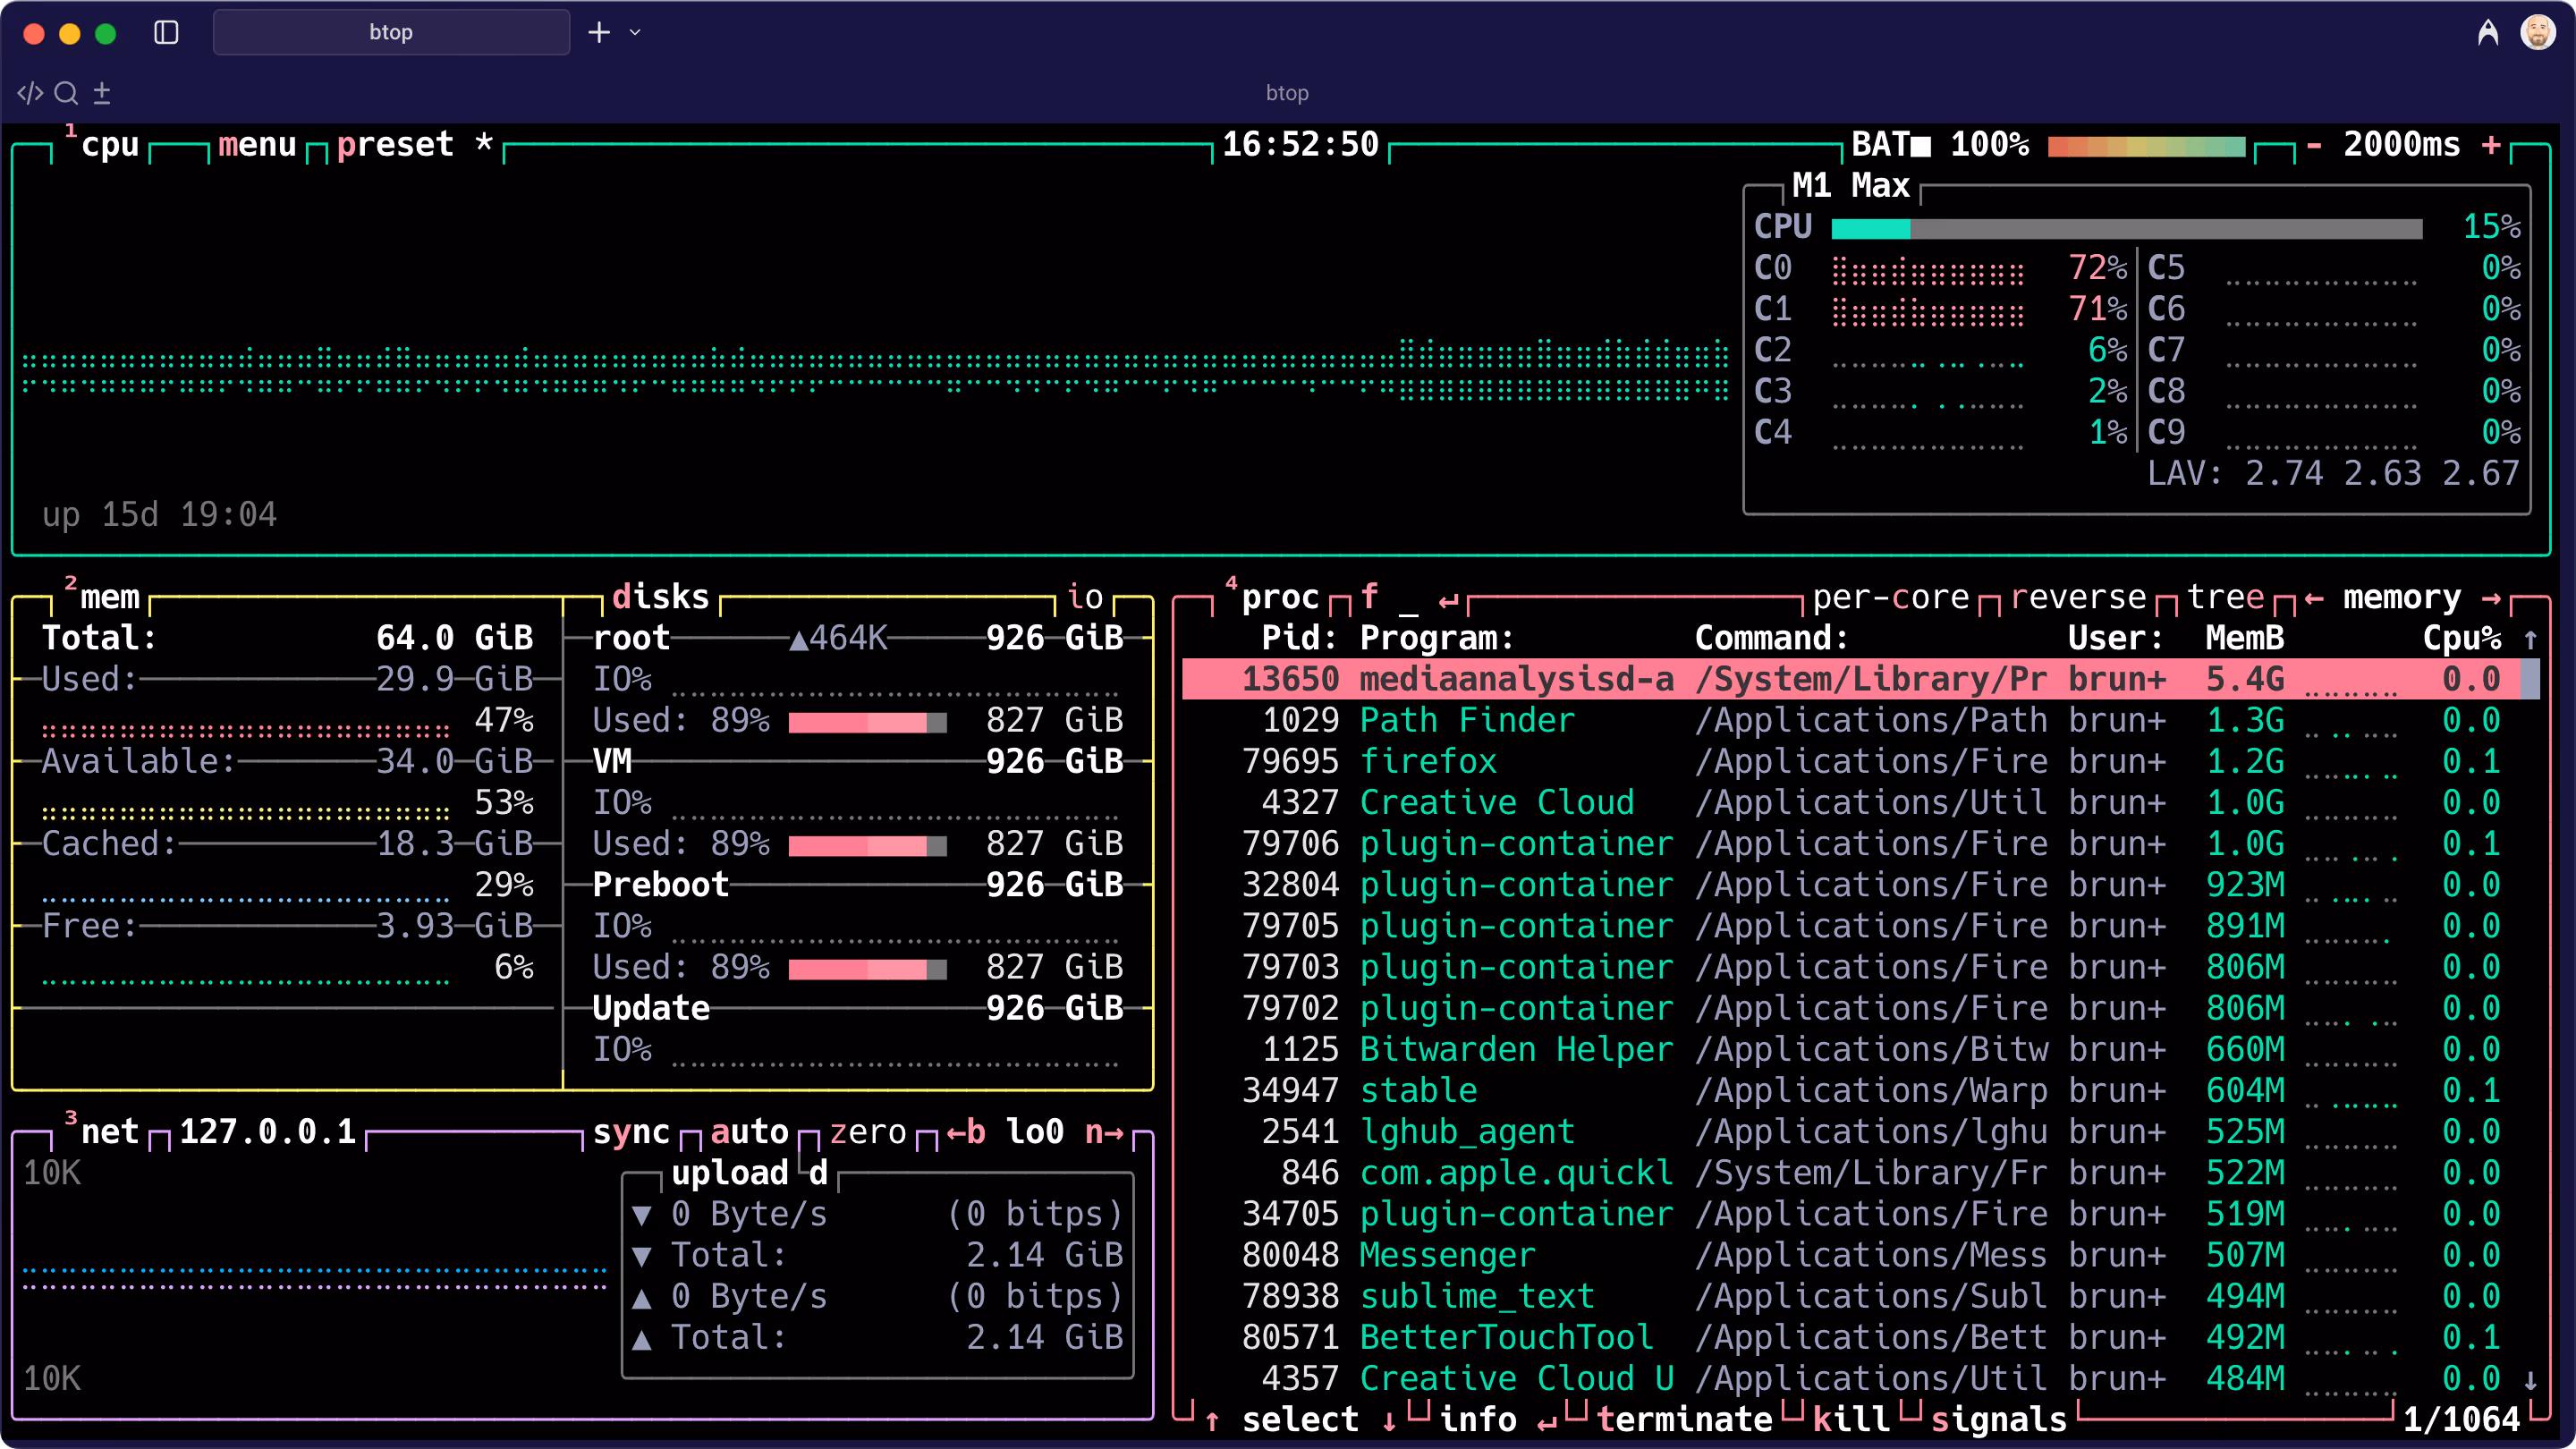Click the proc filter f option
The height and width of the screenshot is (1449, 2576).
[1369, 597]
